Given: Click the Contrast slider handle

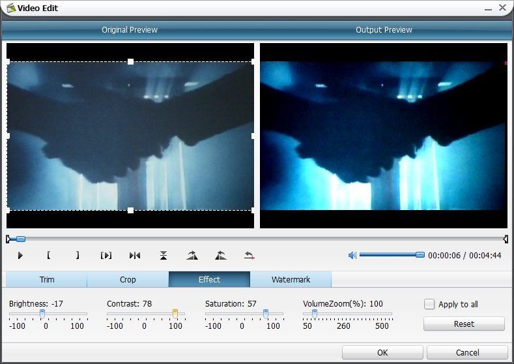Looking at the screenshot, I should (x=175, y=314).
